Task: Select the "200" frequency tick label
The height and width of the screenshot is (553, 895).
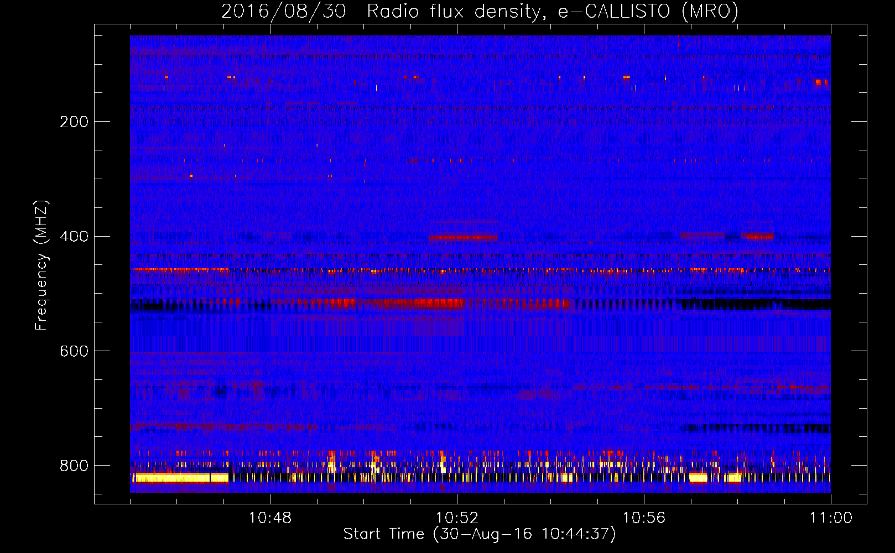Action: tap(74, 122)
